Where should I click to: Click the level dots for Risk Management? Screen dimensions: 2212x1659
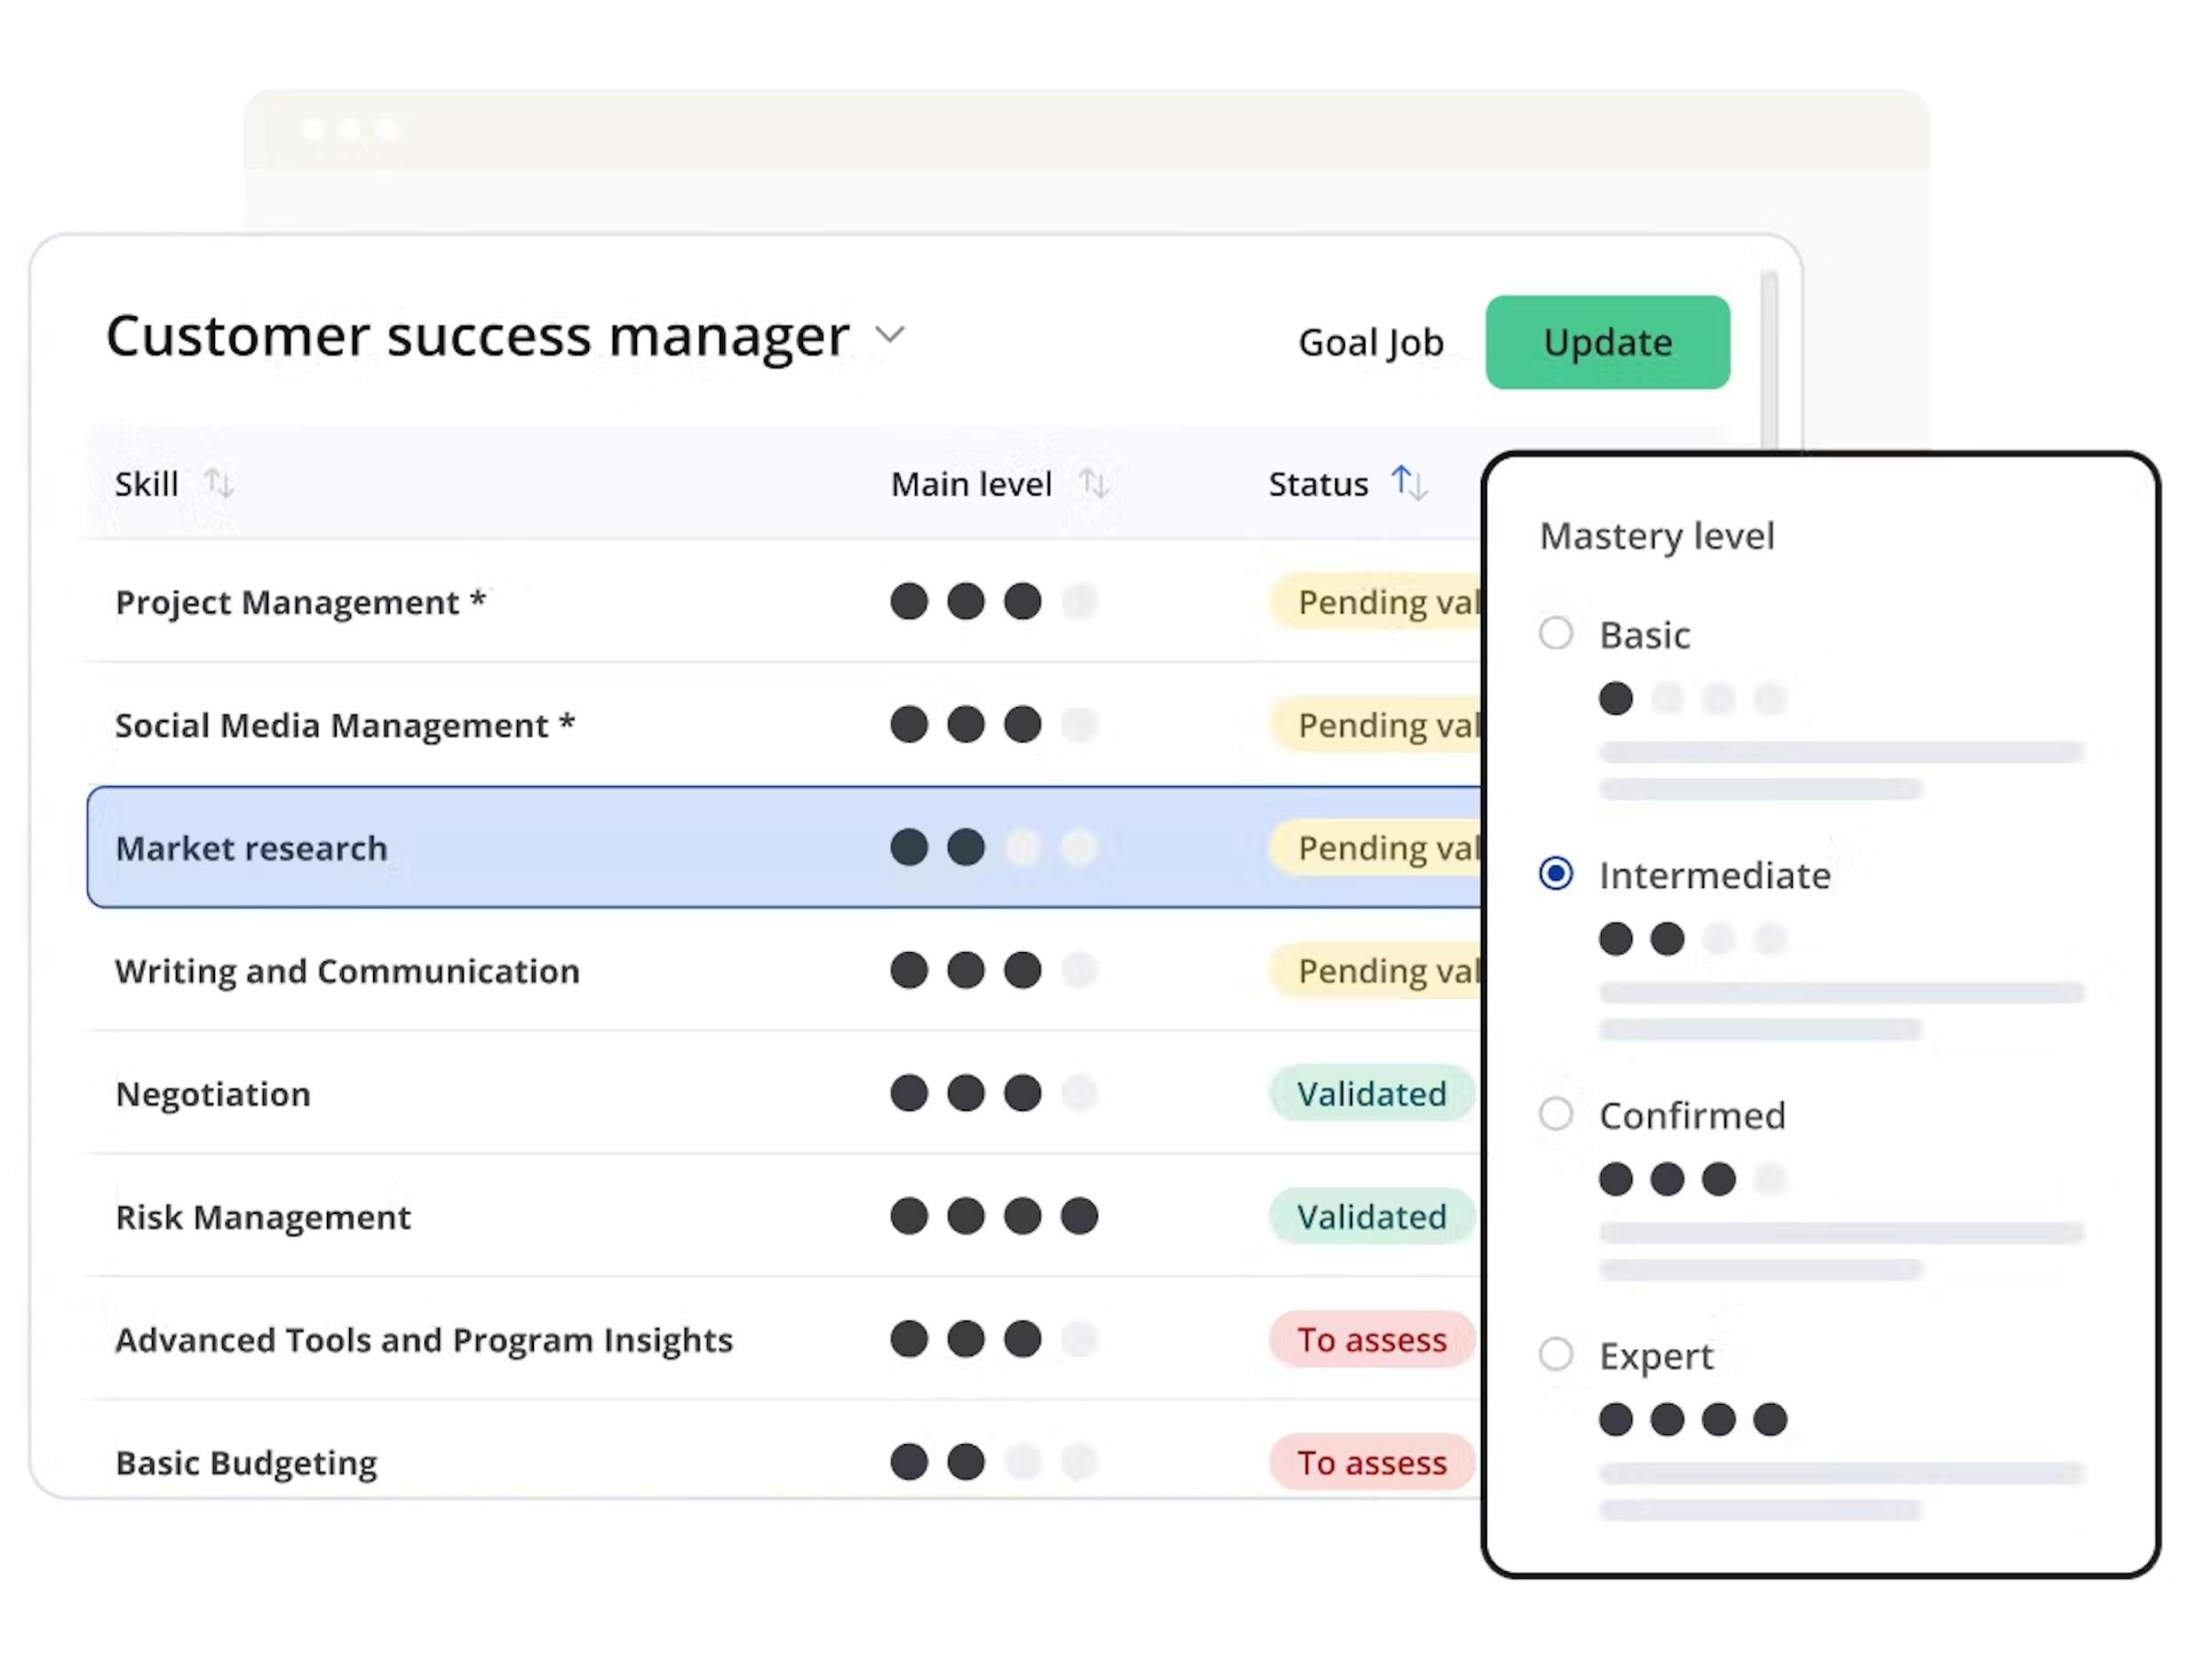994,1216
